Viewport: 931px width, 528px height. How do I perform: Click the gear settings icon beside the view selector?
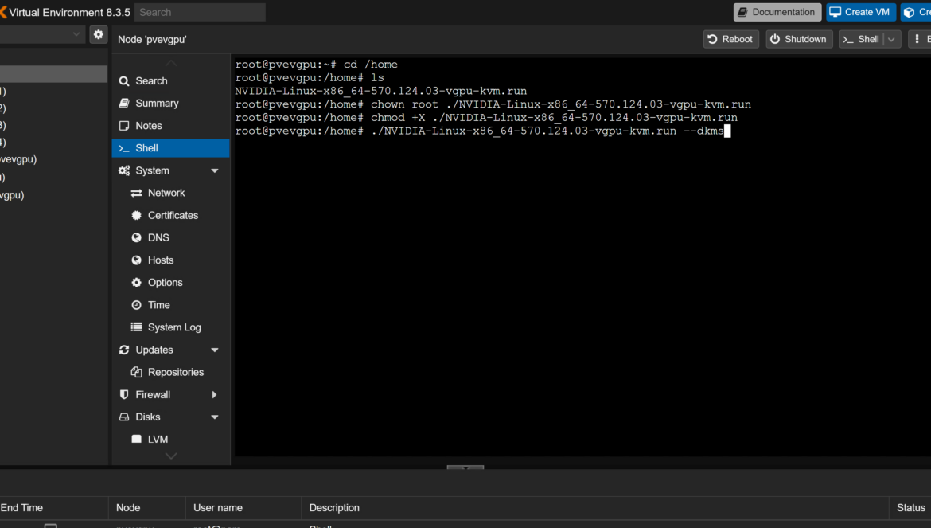(x=99, y=34)
